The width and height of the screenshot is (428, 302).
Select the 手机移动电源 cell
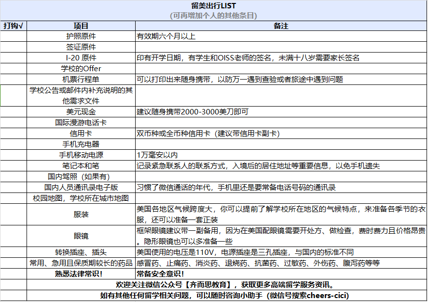[81, 155]
